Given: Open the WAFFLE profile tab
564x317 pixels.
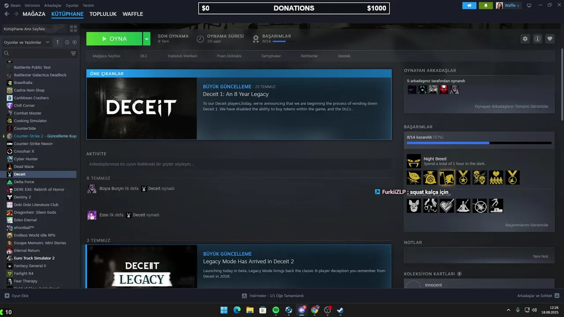Looking at the screenshot, I should [133, 14].
